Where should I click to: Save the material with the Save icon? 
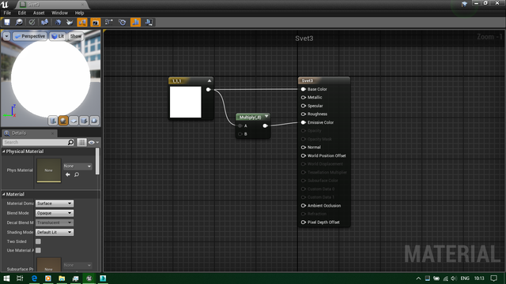[x=7, y=22]
